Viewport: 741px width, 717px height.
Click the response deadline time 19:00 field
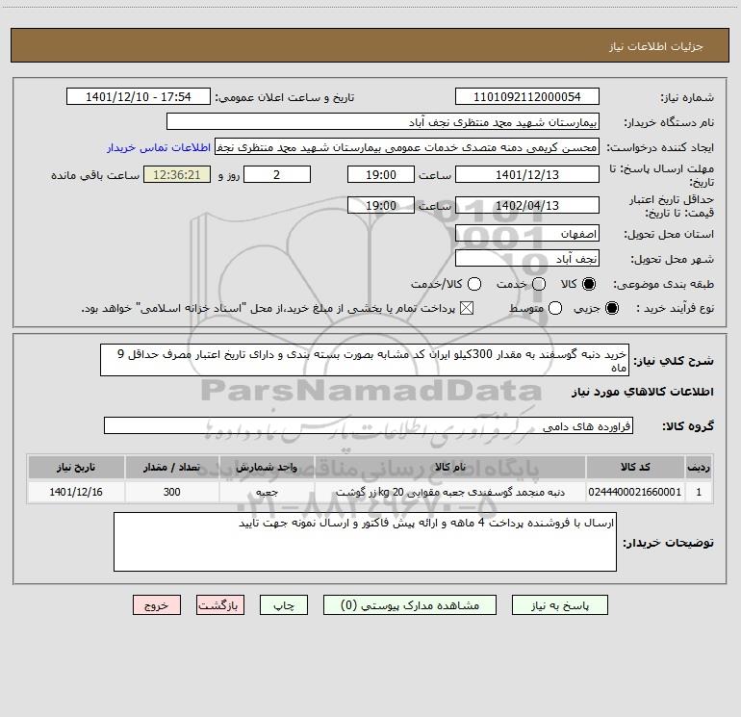(381, 174)
